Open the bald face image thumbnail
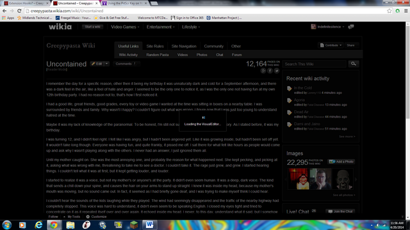 (x=343, y=179)
